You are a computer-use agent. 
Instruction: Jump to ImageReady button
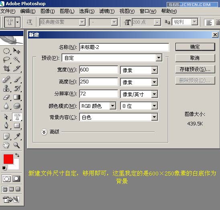pyautogui.click(x=11, y=199)
